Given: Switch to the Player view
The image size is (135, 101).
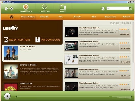Looking at the screenshot, I should click(x=63, y=8).
